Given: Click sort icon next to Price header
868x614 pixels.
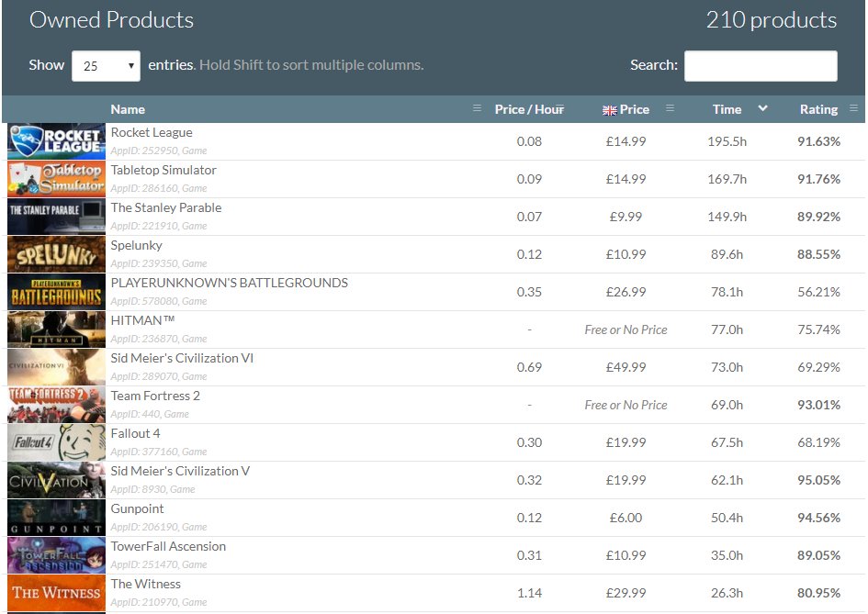Looking at the screenshot, I should tap(670, 108).
